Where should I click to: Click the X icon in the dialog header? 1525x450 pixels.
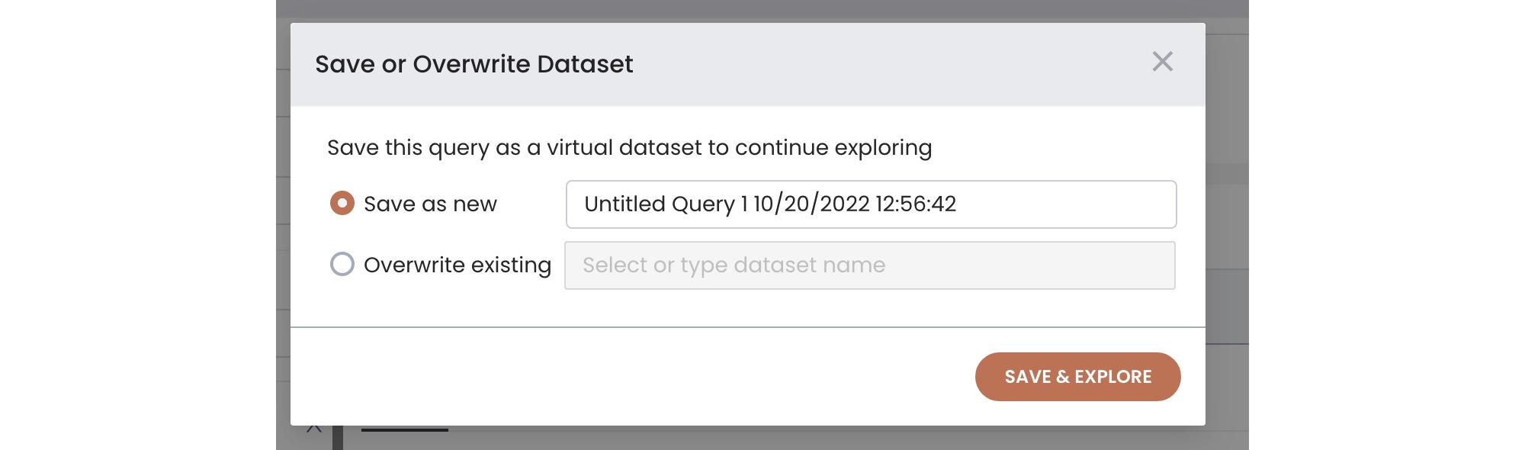click(1162, 62)
